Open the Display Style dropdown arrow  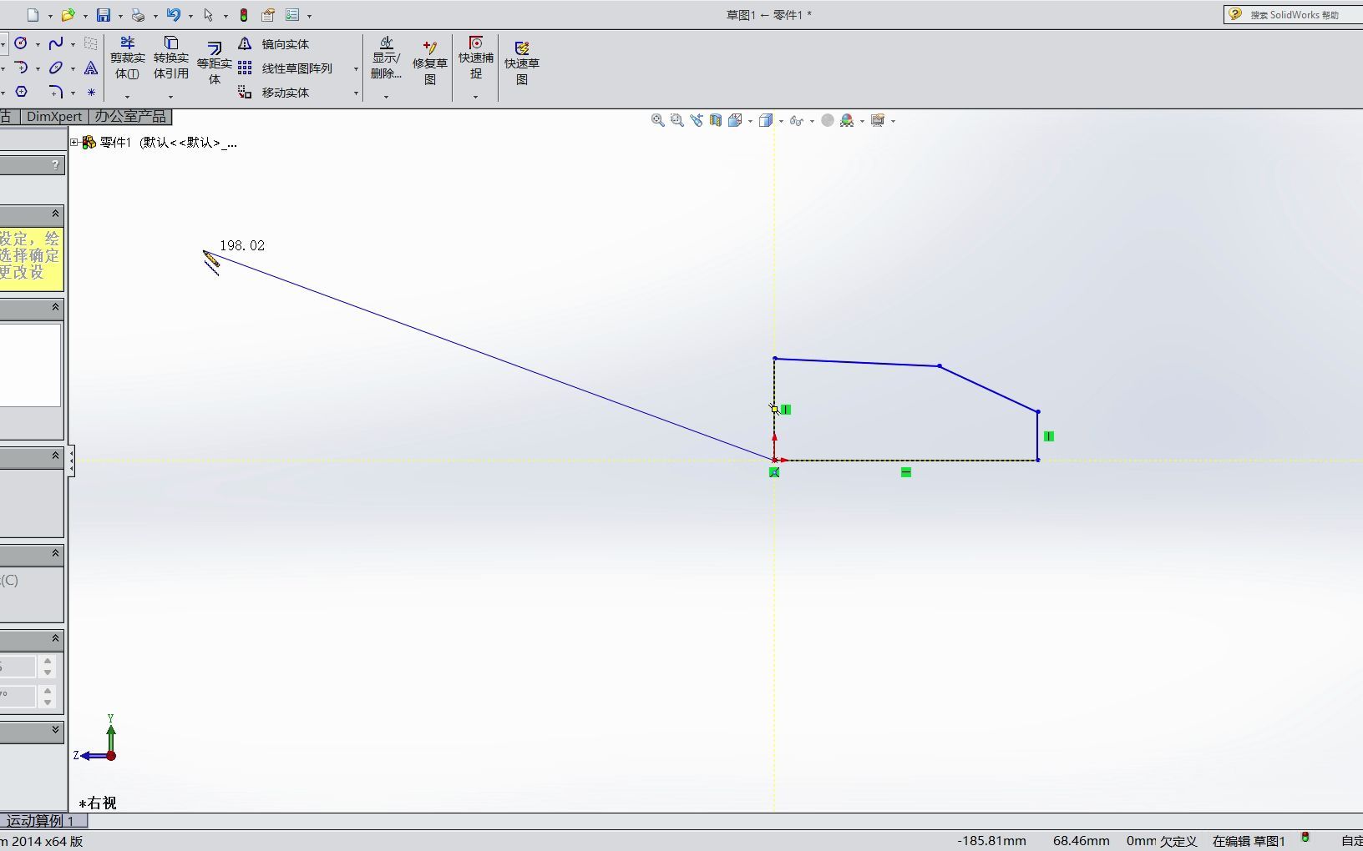tap(783, 120)
